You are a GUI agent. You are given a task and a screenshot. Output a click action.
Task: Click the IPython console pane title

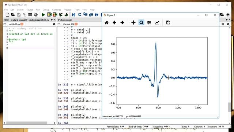click(65, 20)
